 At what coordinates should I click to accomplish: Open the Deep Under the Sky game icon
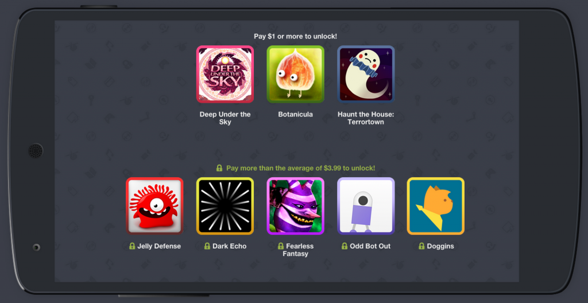225,74
